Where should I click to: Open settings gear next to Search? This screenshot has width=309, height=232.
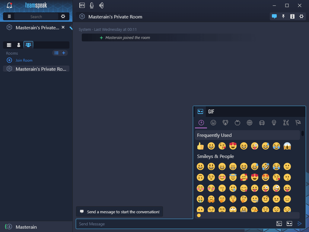coord(63,17)
